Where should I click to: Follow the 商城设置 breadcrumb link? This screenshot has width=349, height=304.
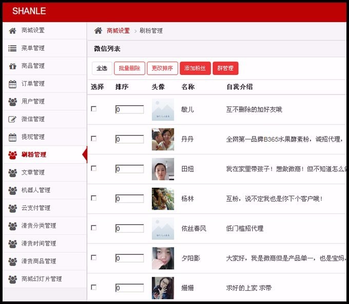[x=118, y=31]
